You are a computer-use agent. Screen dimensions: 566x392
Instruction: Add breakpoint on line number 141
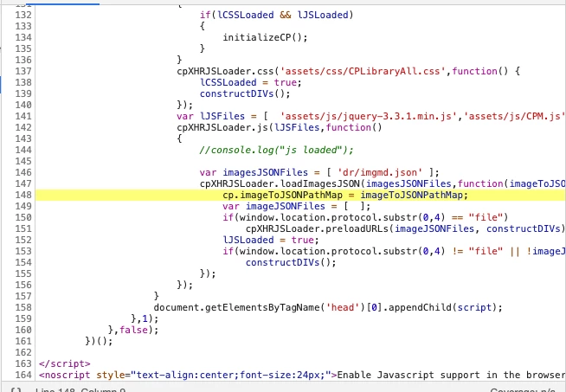pyautogui.click(x=23, y=116)
